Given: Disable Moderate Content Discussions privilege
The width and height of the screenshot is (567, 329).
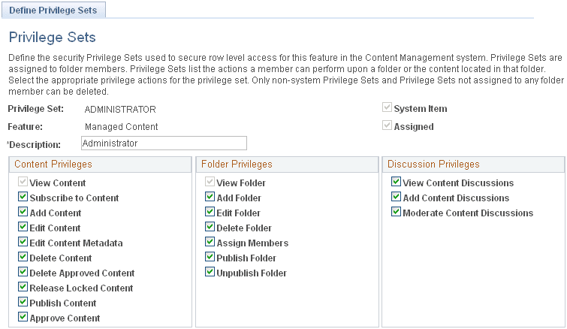Looking at the screenshot, I should pyautogui.click(x=396, y=213).
